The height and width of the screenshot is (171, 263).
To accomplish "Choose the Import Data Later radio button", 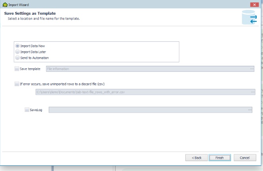I will (x=17, y=52).
